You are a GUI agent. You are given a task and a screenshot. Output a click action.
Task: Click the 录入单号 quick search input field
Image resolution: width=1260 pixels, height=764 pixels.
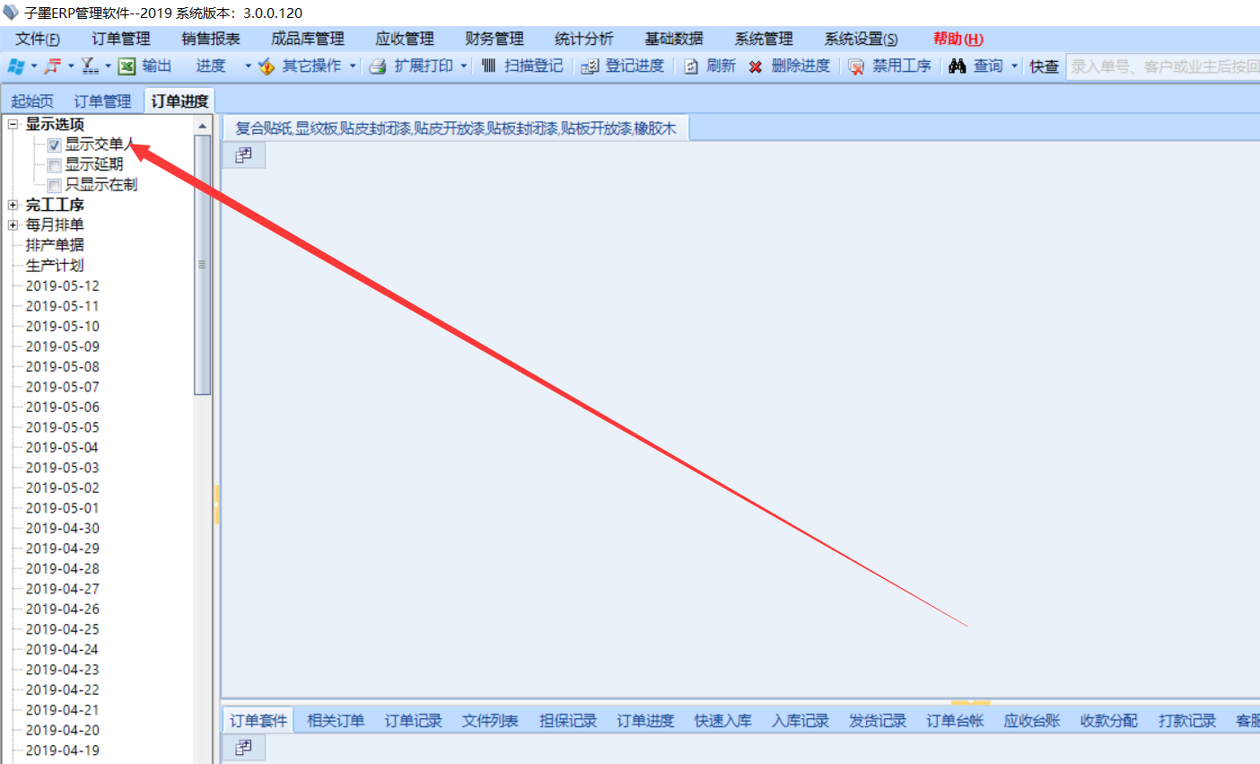[1163, 66]
